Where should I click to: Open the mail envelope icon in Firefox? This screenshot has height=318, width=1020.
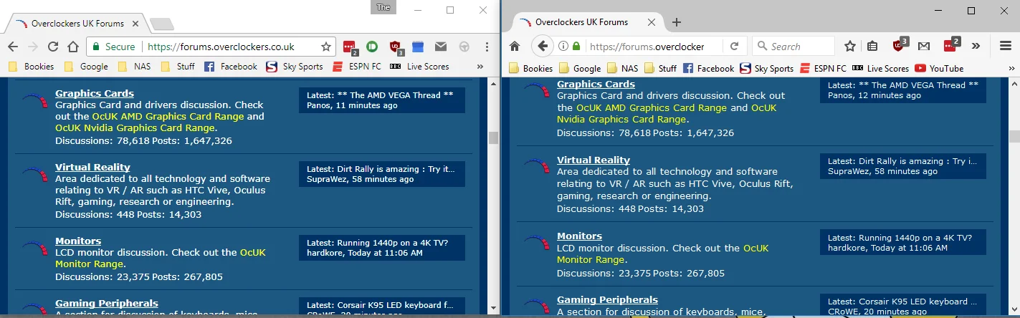point(924,46)
